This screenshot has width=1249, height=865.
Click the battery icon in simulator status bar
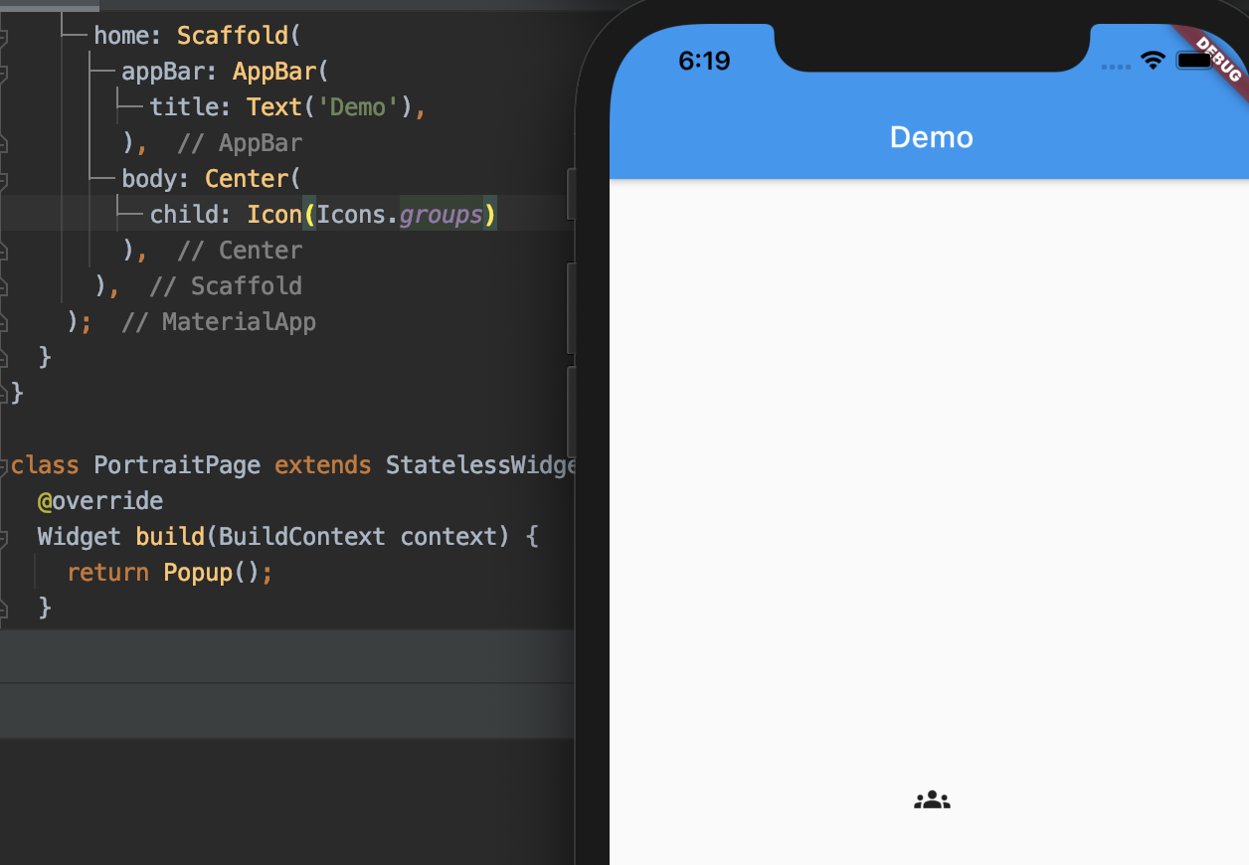point(1193,61)
